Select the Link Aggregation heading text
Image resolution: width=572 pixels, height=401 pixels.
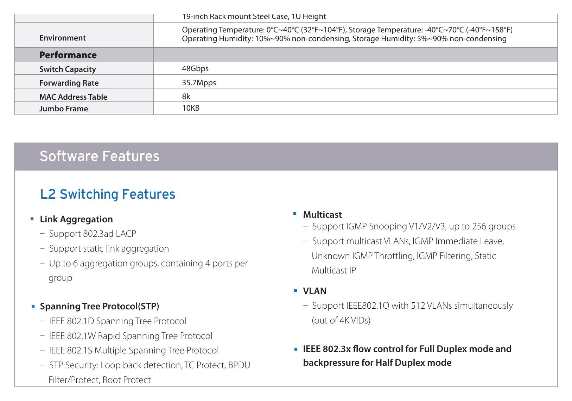coord(76,219)
